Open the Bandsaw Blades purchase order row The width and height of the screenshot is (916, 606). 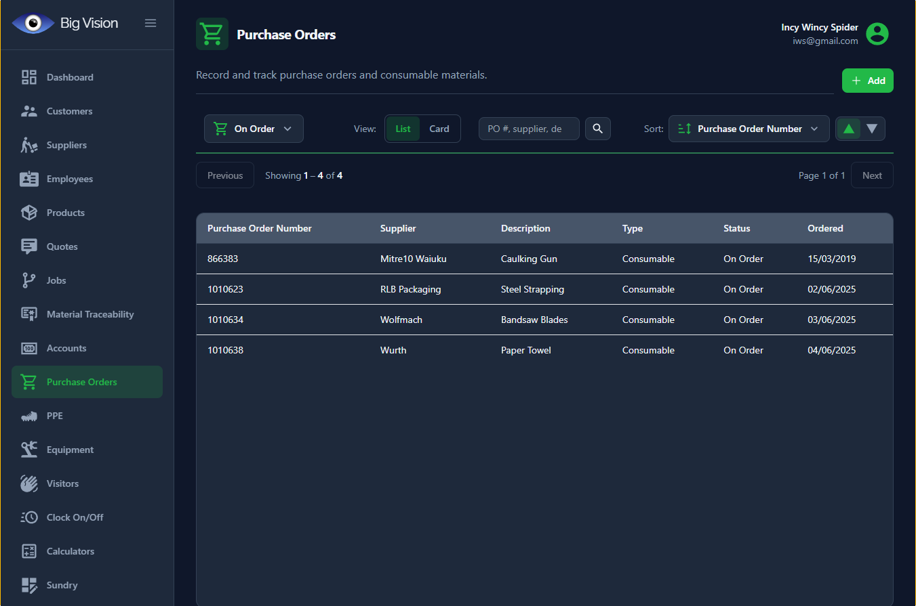(534, 320)
